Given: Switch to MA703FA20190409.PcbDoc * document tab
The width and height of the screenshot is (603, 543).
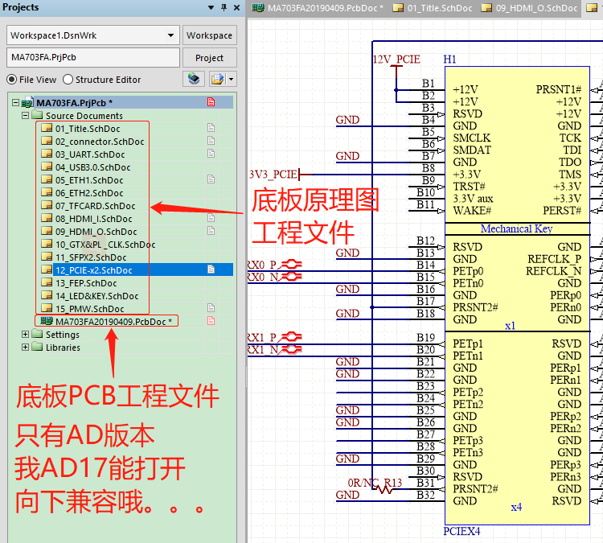Looking at the screenshot, I should click(318, 8).
